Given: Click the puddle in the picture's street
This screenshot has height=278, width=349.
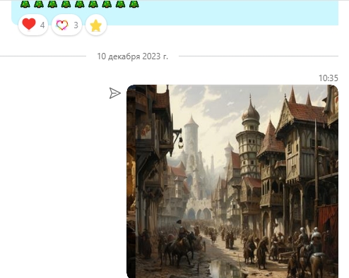Looking at the screenshot, I should (224, 268).
